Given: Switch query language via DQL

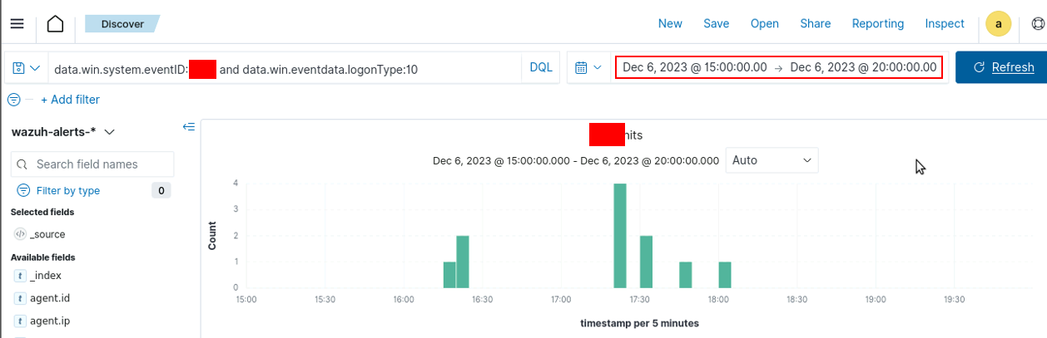Looking at the screenshot, I should pyautogui.click(x=541, y=68).
